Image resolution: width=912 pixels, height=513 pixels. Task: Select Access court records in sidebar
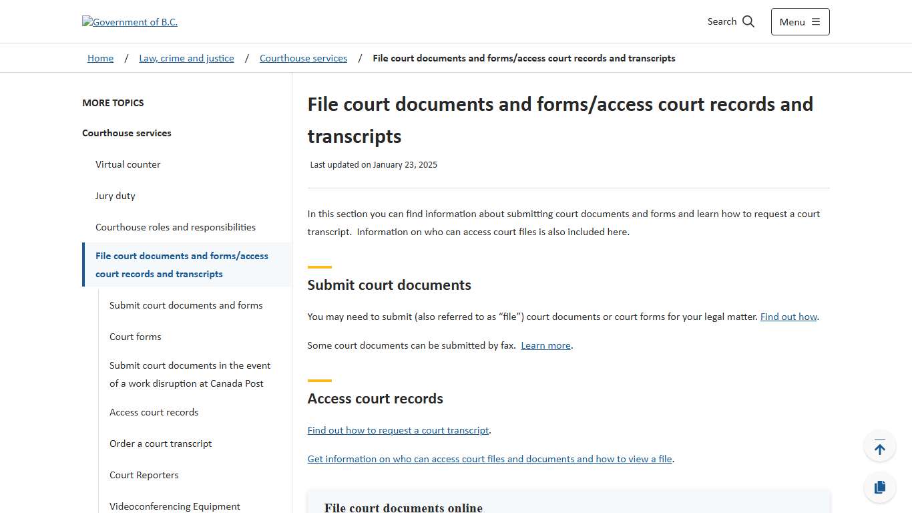coord(154,412)
